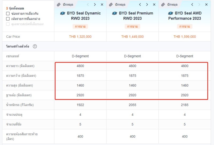Image resolution: width=214 pixels, height=145 pixels.
Task: Pin the BYD Seal Dynamic RWD 2023 column
Action: (x=65, y=5)
